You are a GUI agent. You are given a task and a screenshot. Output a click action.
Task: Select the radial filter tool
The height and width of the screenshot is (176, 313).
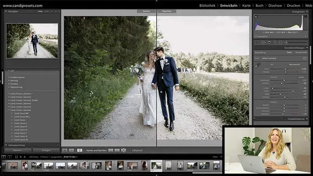click(281, 42)
